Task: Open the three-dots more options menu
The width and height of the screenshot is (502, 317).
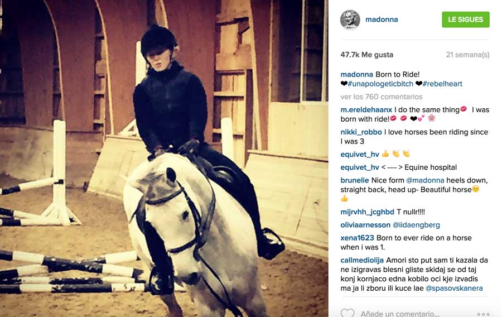Action: point(483,314)
